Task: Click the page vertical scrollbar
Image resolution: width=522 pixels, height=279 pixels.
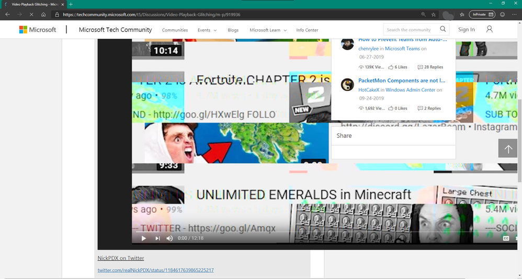Action: (520, 140)
